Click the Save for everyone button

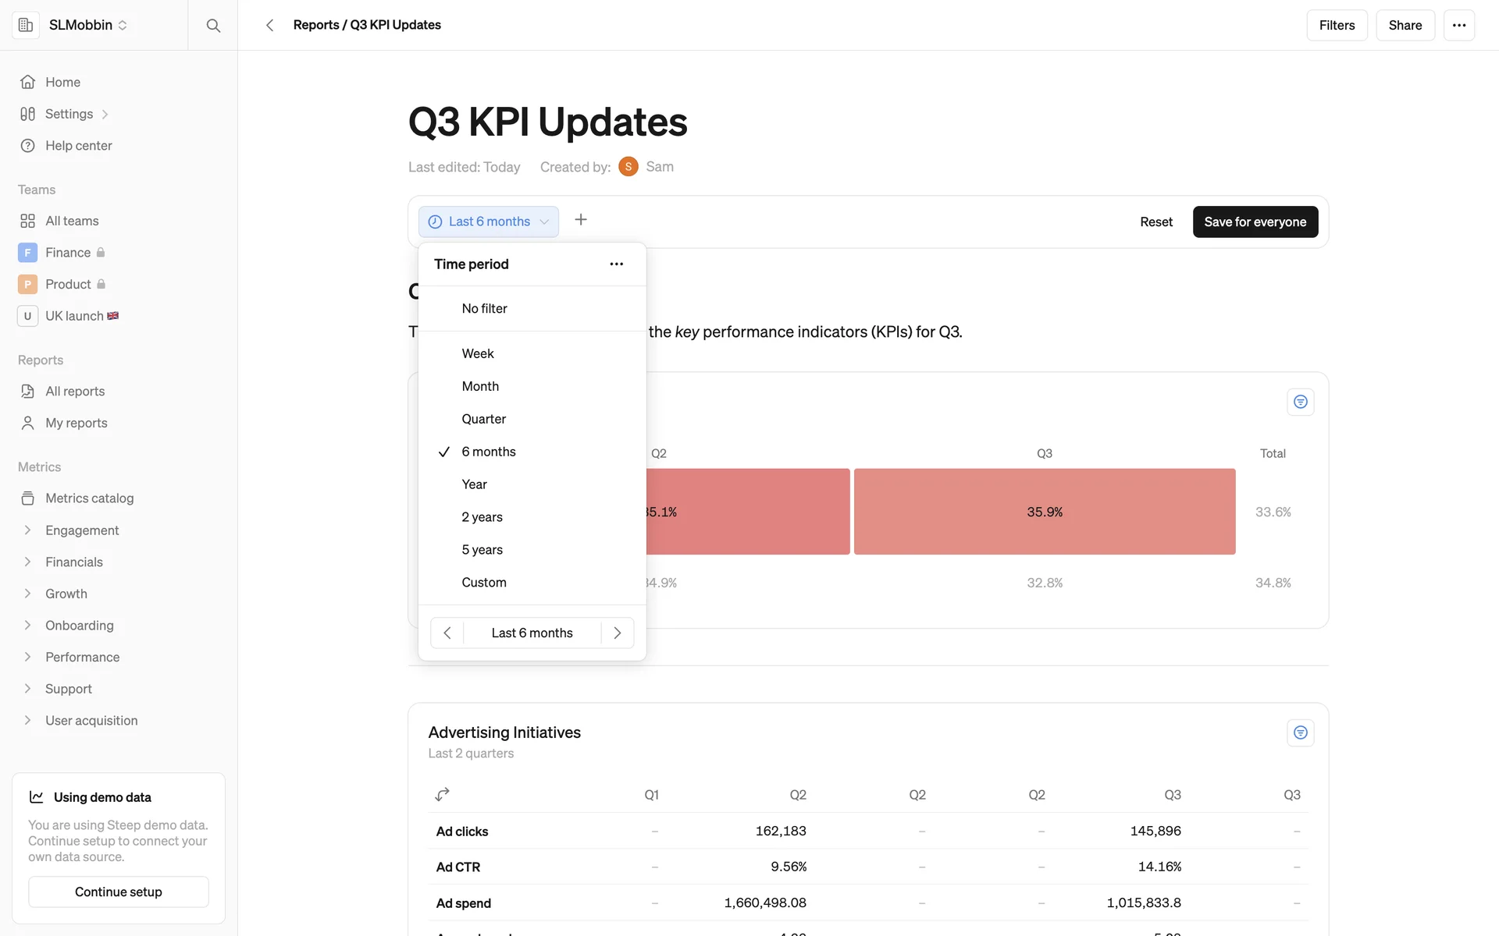pyautogui.click(x=1255, y=222)
